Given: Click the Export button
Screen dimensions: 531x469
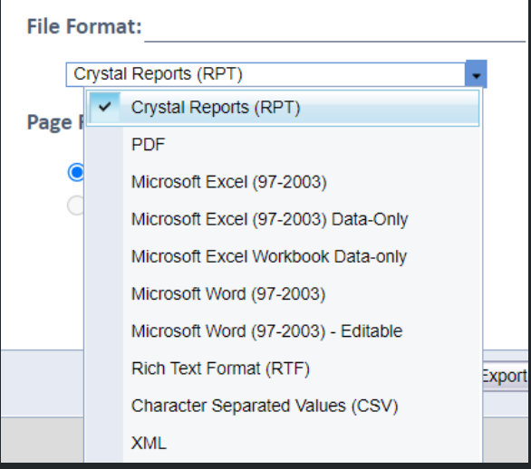Looking at the screenshot, I should click(x=506, y=376).
